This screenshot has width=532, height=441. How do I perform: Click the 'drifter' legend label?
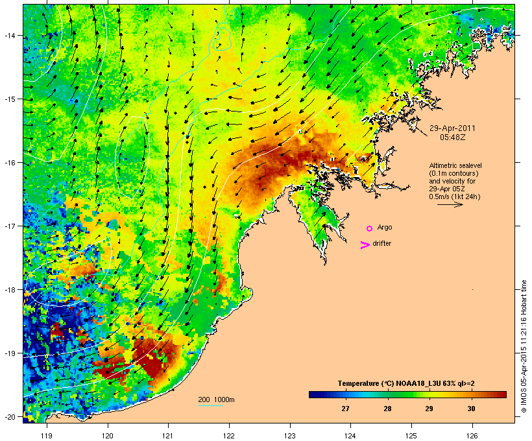click(381, 243)
